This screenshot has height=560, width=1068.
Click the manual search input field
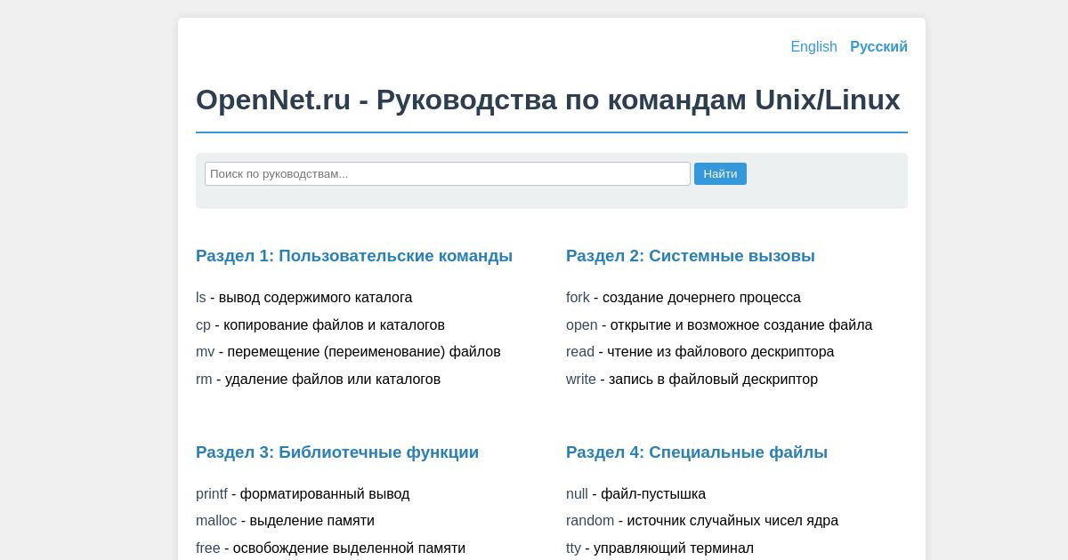tap(448, 173)
